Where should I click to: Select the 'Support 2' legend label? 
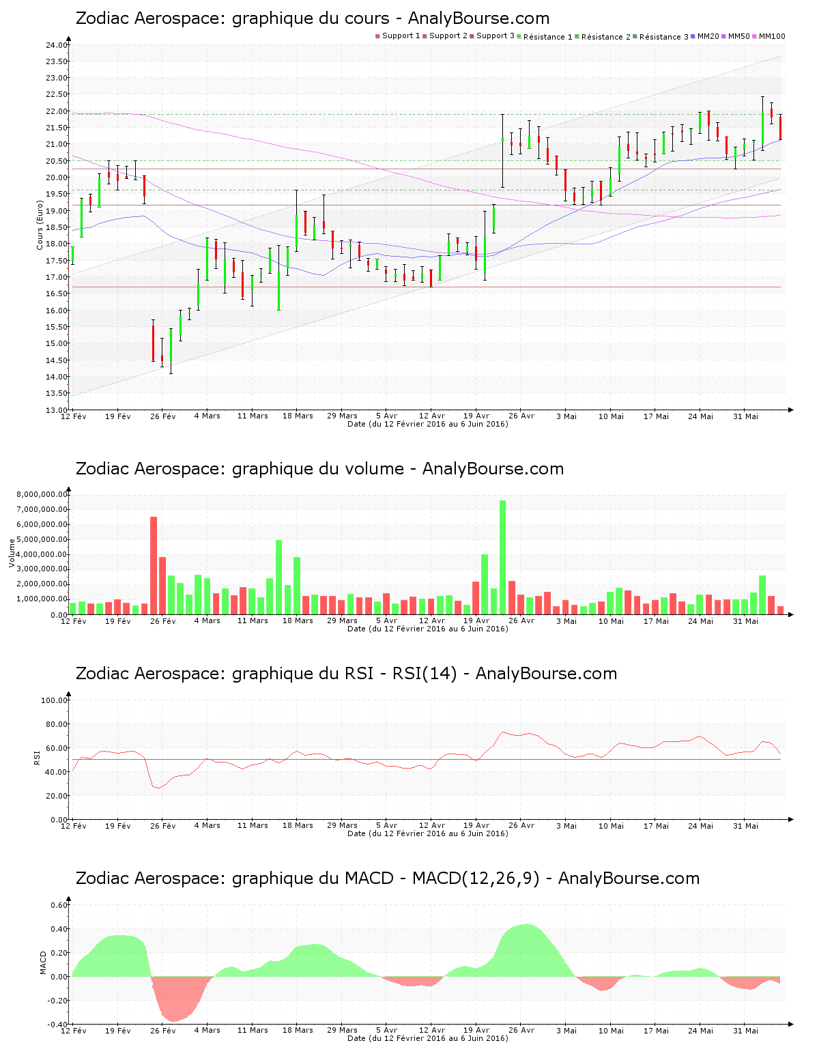448,36
